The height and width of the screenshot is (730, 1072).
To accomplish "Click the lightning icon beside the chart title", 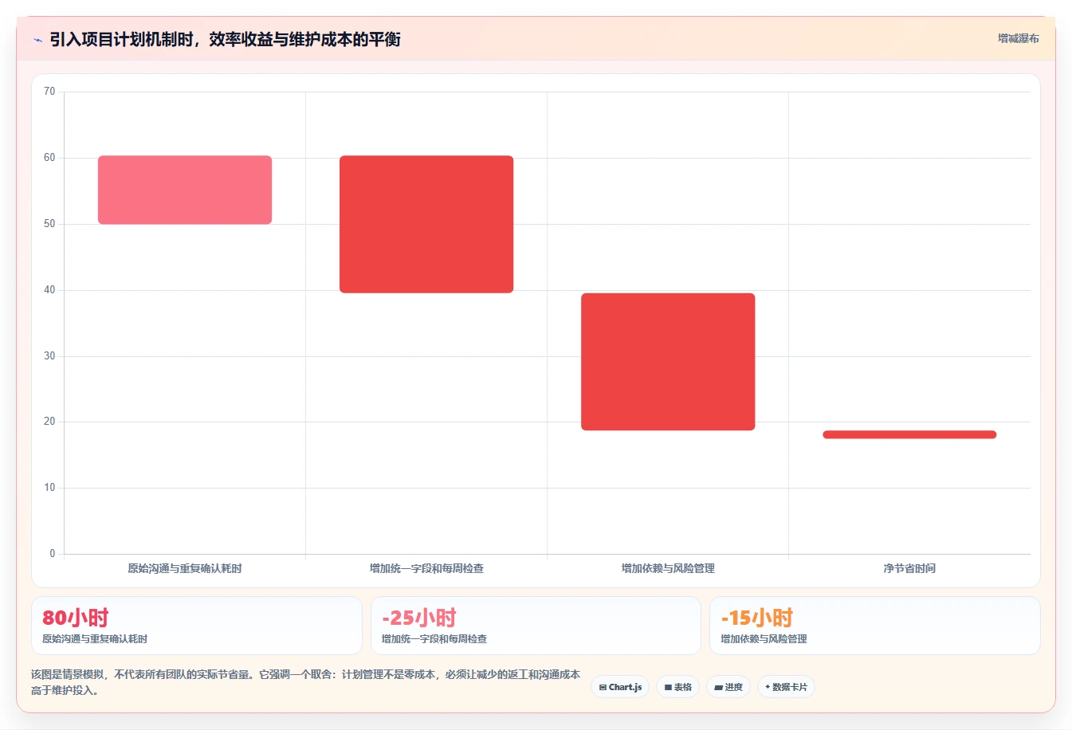I will (37, 40).
